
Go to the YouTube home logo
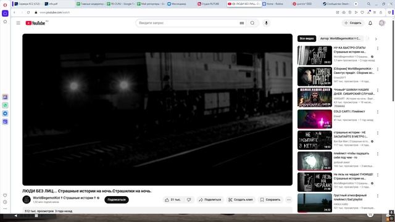pos(36,23)
